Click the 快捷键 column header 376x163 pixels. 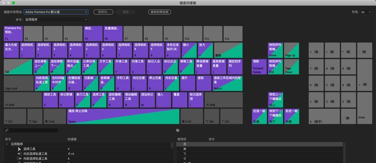coord(72,139)
